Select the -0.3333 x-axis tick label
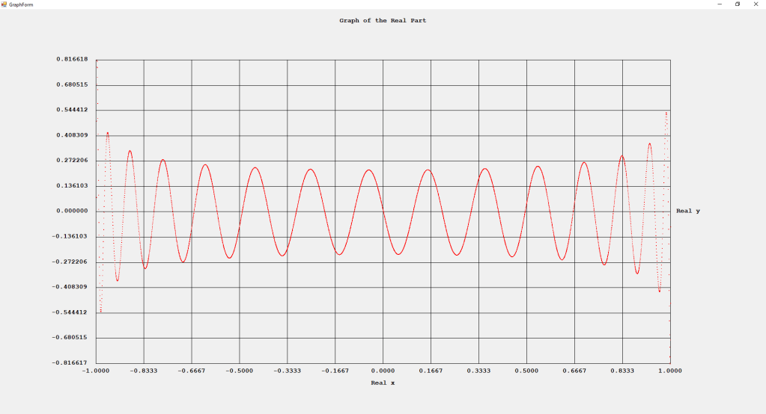The image size is (766, 414). pos(287,371)
